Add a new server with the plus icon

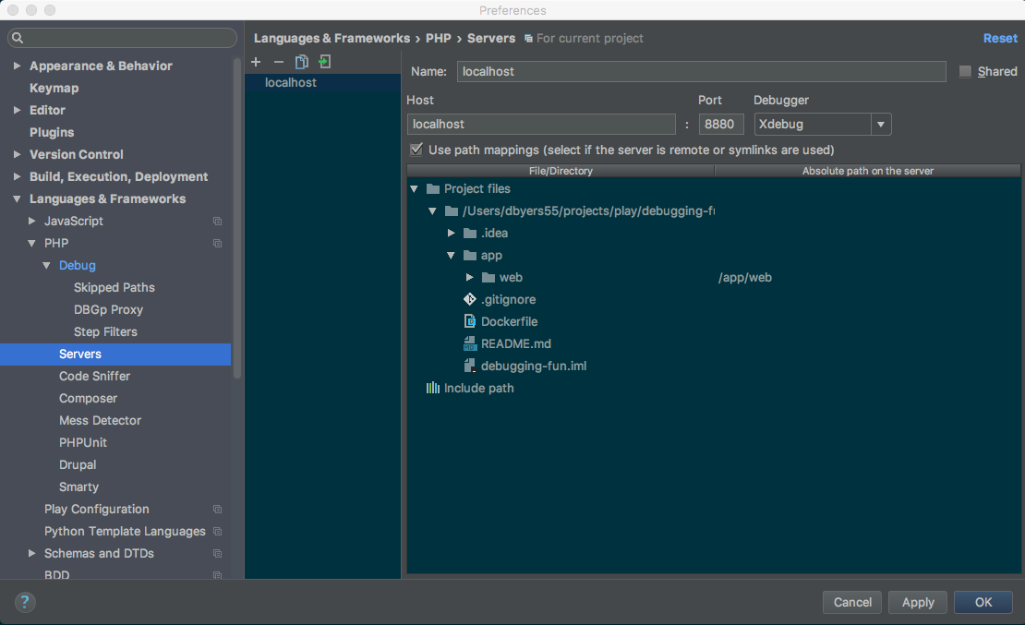256,62
